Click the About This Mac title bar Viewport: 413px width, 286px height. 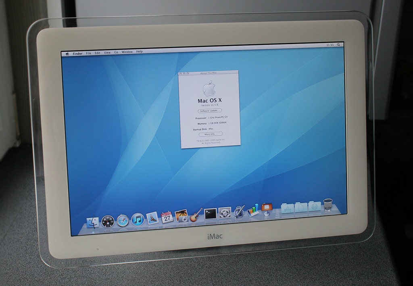(209, 73)
